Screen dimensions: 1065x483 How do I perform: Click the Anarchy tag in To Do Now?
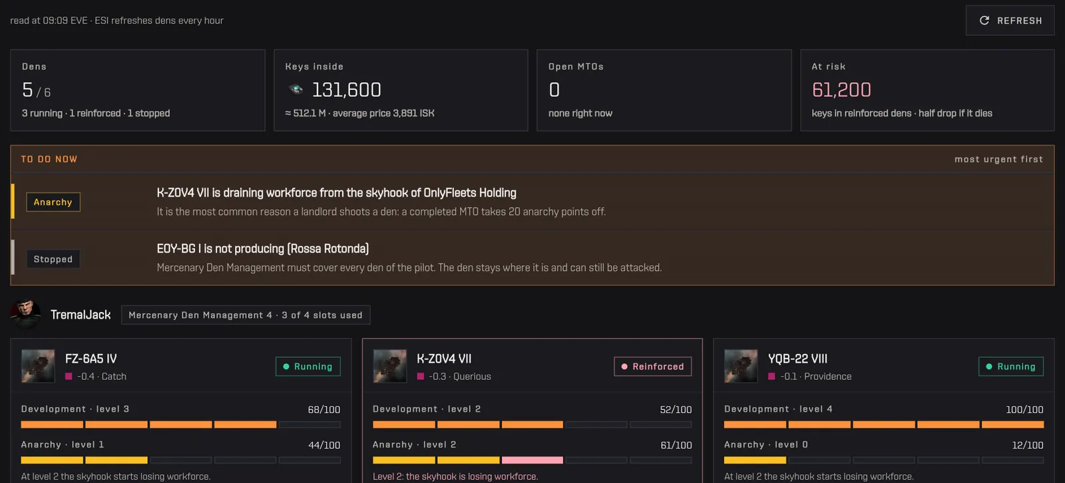coord(53,202)
